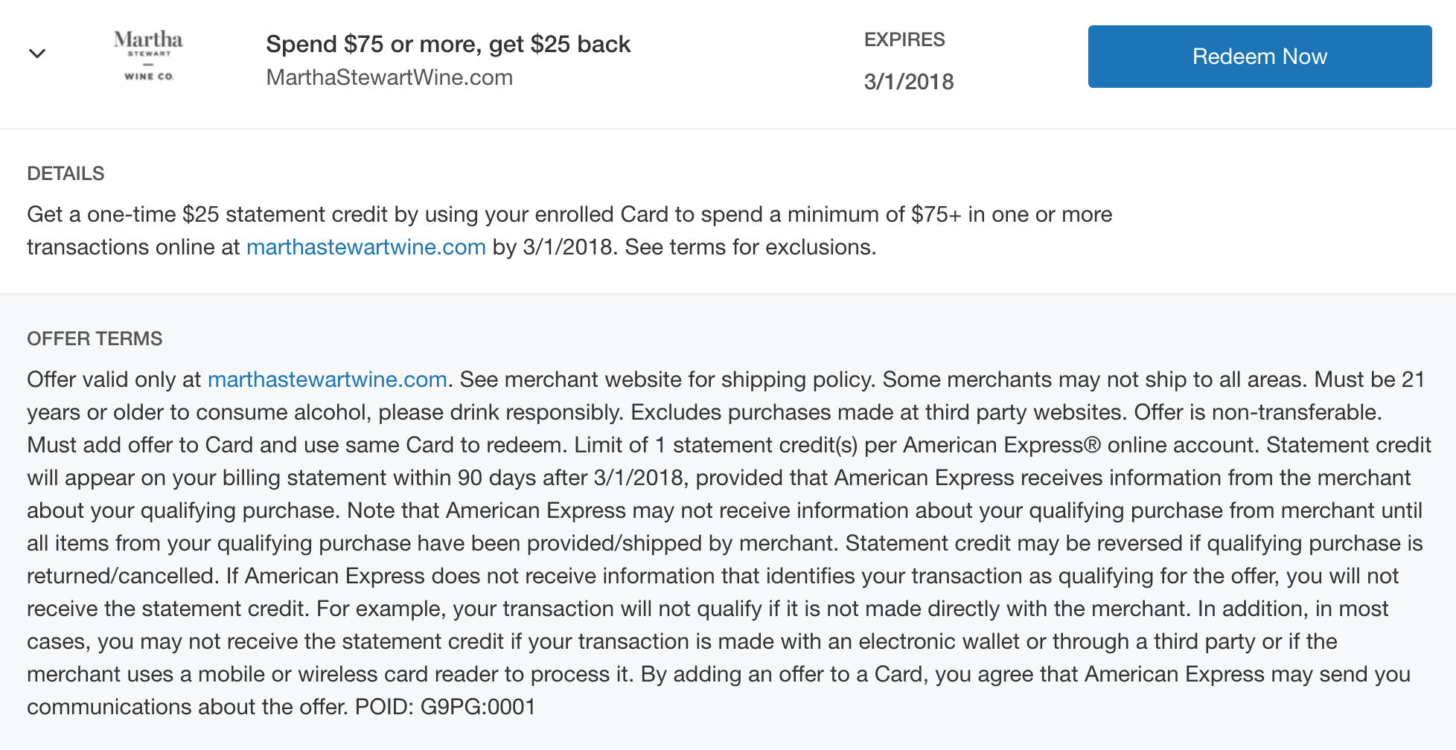The width and height of the screenshot is (1456, 750).
Task: Open marthastewartwine.com link in Offer Terms
Action: pos(328,379)
